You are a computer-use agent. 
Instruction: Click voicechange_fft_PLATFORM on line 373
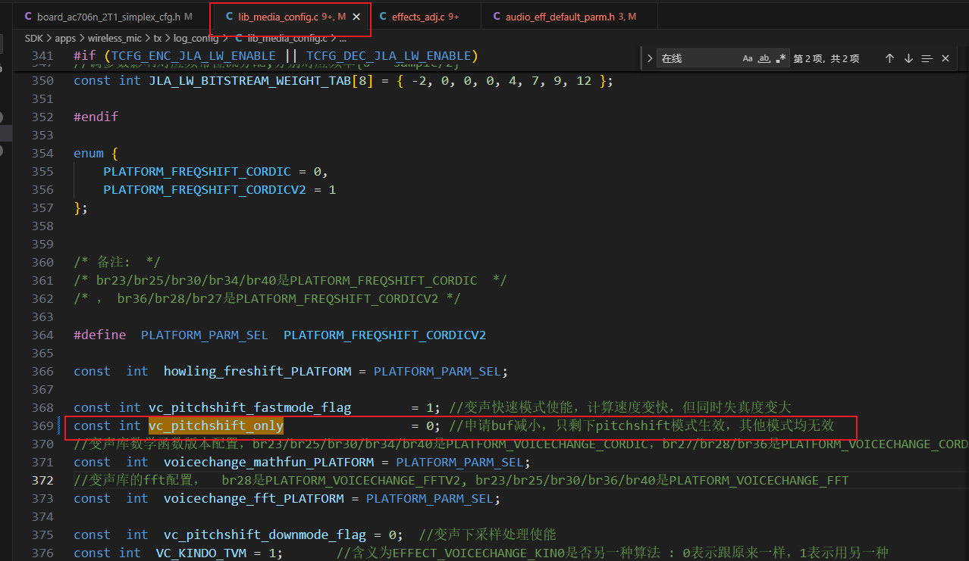[x=254, y=499]
